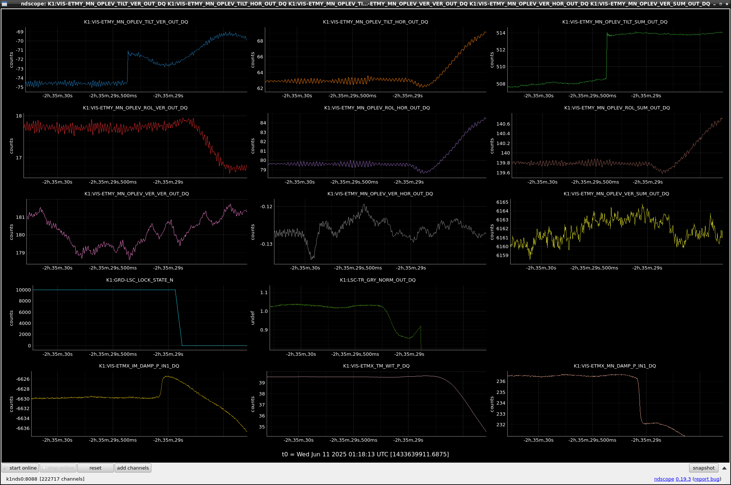Click -2h,35m,29s,500ms tick under TILT_VER plot
The height and width of the screenshot is (485, 731).
point(113,95)
